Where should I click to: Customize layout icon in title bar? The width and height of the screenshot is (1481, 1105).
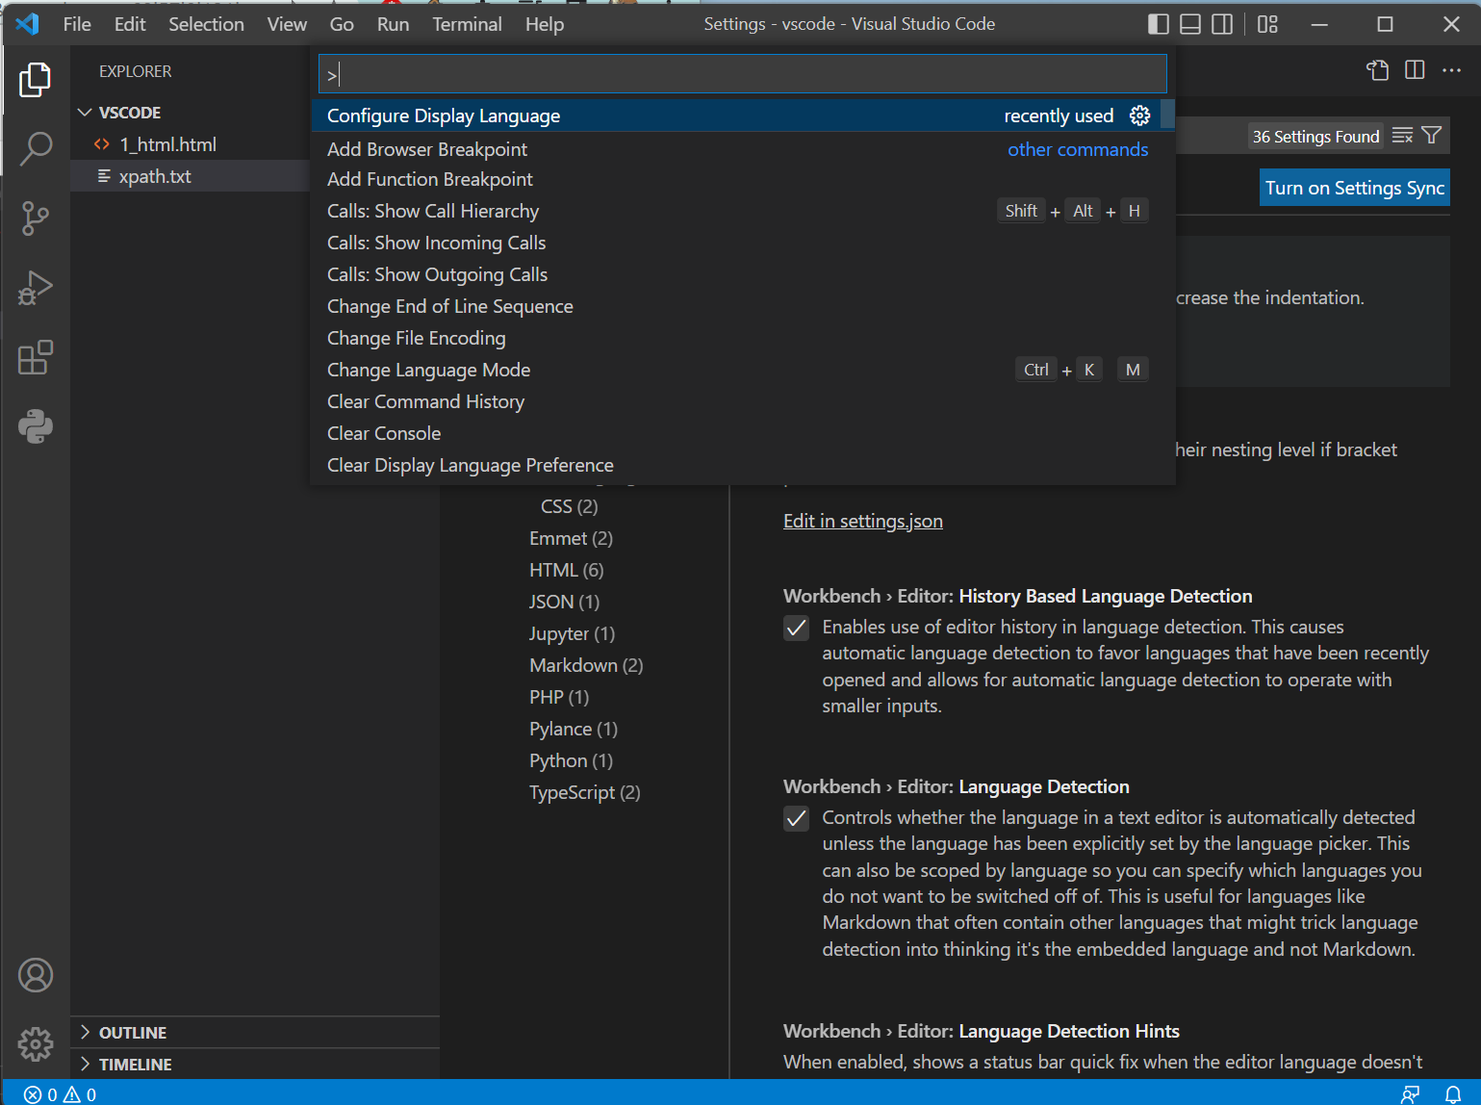[1267, 24]
